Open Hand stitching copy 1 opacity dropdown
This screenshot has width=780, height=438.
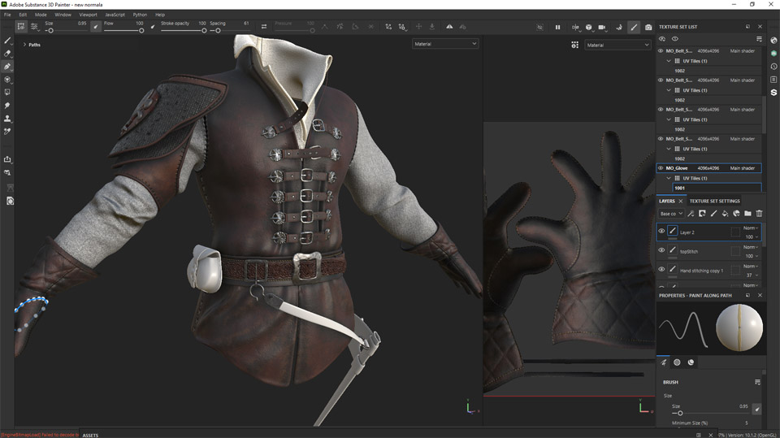752,275
